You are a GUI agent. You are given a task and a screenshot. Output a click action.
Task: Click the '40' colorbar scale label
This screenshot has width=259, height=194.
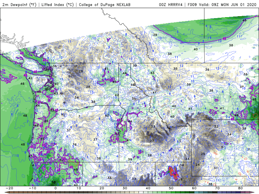[148, 188]
